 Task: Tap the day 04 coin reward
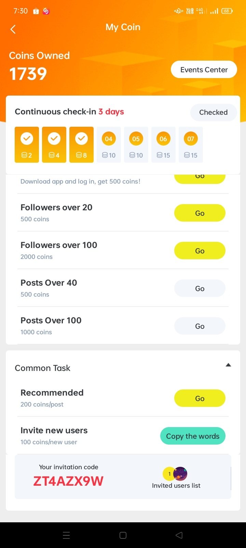tap(109, 145)
